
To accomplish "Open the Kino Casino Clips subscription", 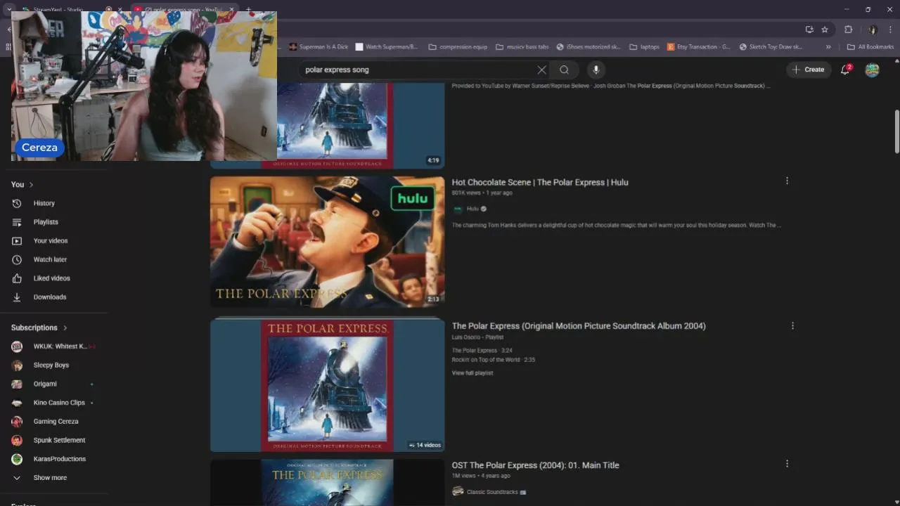I will 59,403.
